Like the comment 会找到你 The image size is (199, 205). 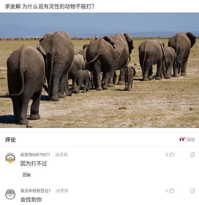pyautogui.click(x=172, y=191)
